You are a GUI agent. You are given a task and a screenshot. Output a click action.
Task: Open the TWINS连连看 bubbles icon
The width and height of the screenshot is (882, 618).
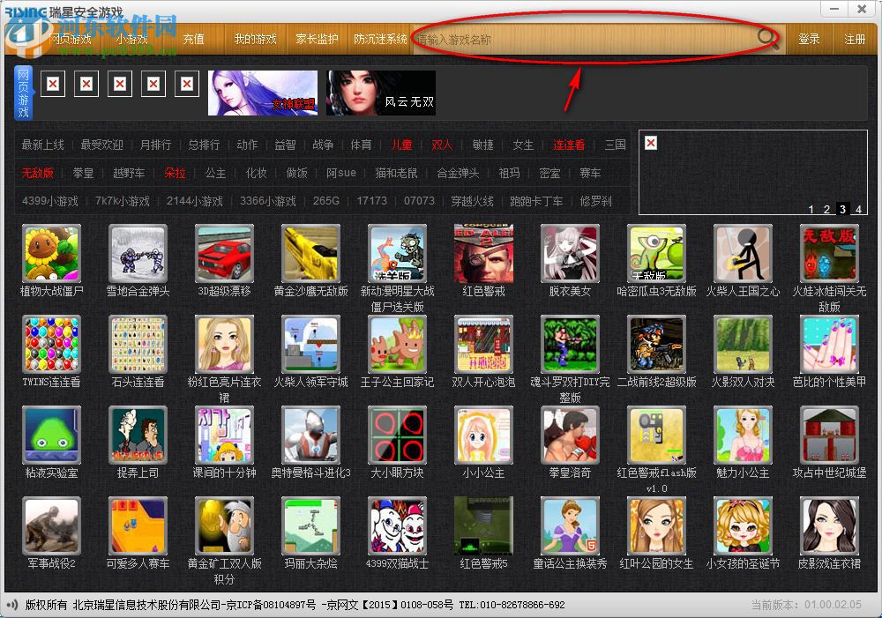pyautogui.click(x=52, y=344)
